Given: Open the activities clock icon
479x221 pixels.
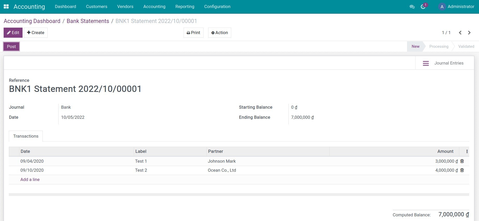Looking at the screenshot, I should (x=423, y=6).
